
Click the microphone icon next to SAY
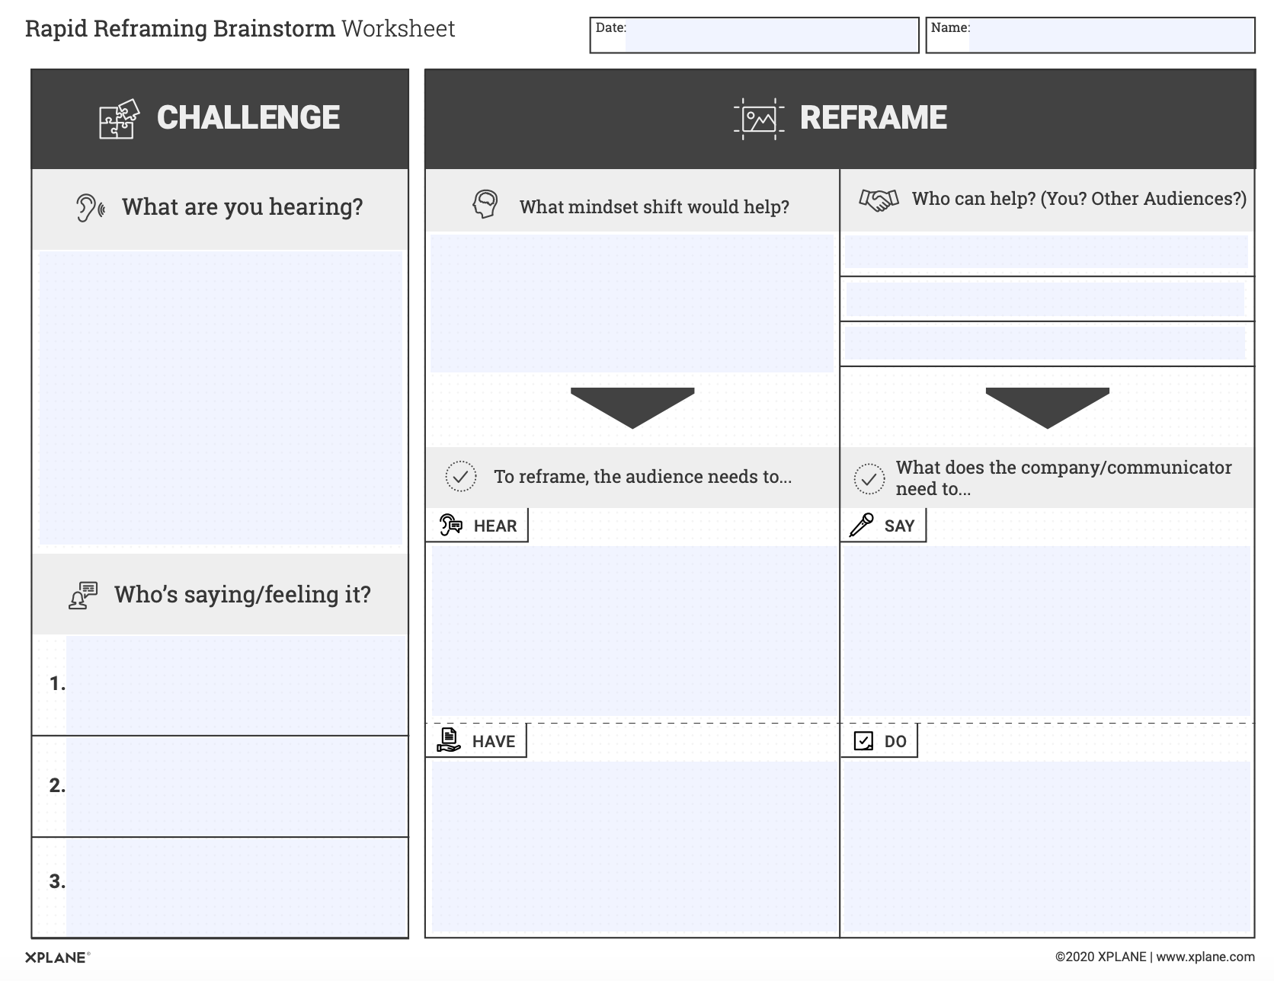tap(862, 525)
